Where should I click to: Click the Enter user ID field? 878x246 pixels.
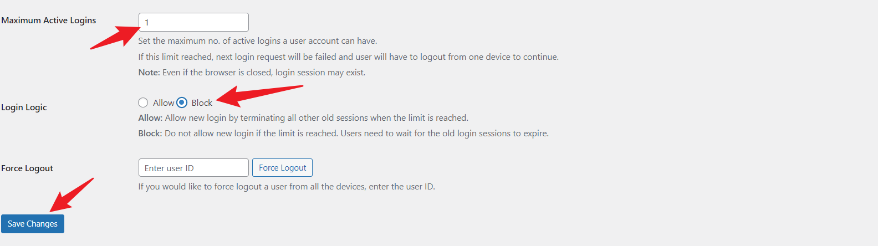(193, 168)
